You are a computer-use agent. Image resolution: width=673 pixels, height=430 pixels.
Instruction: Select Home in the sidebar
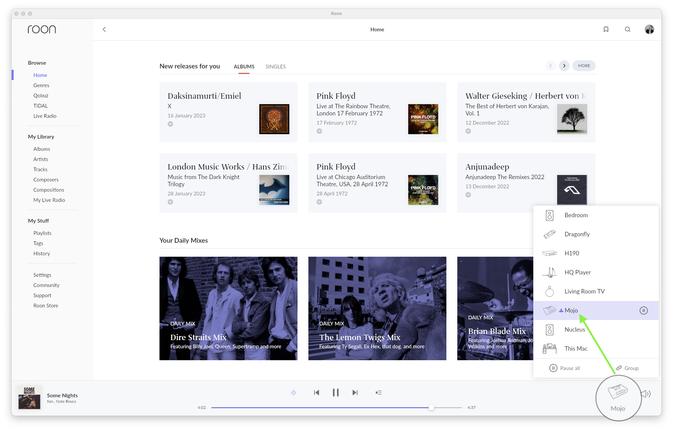pos(40,75)
